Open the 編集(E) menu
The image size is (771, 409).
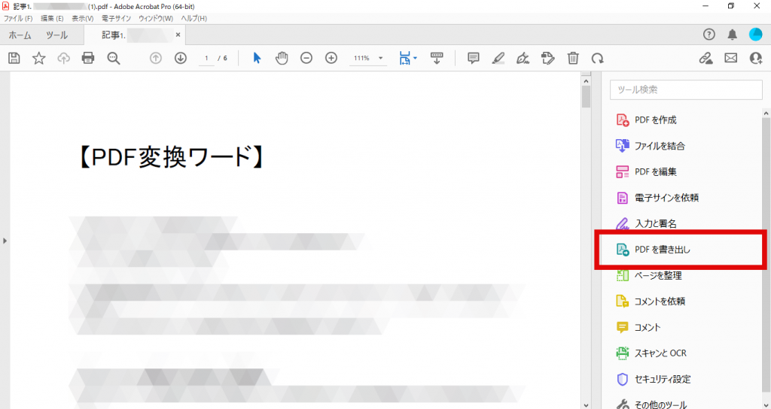click(x=52, y=18)
